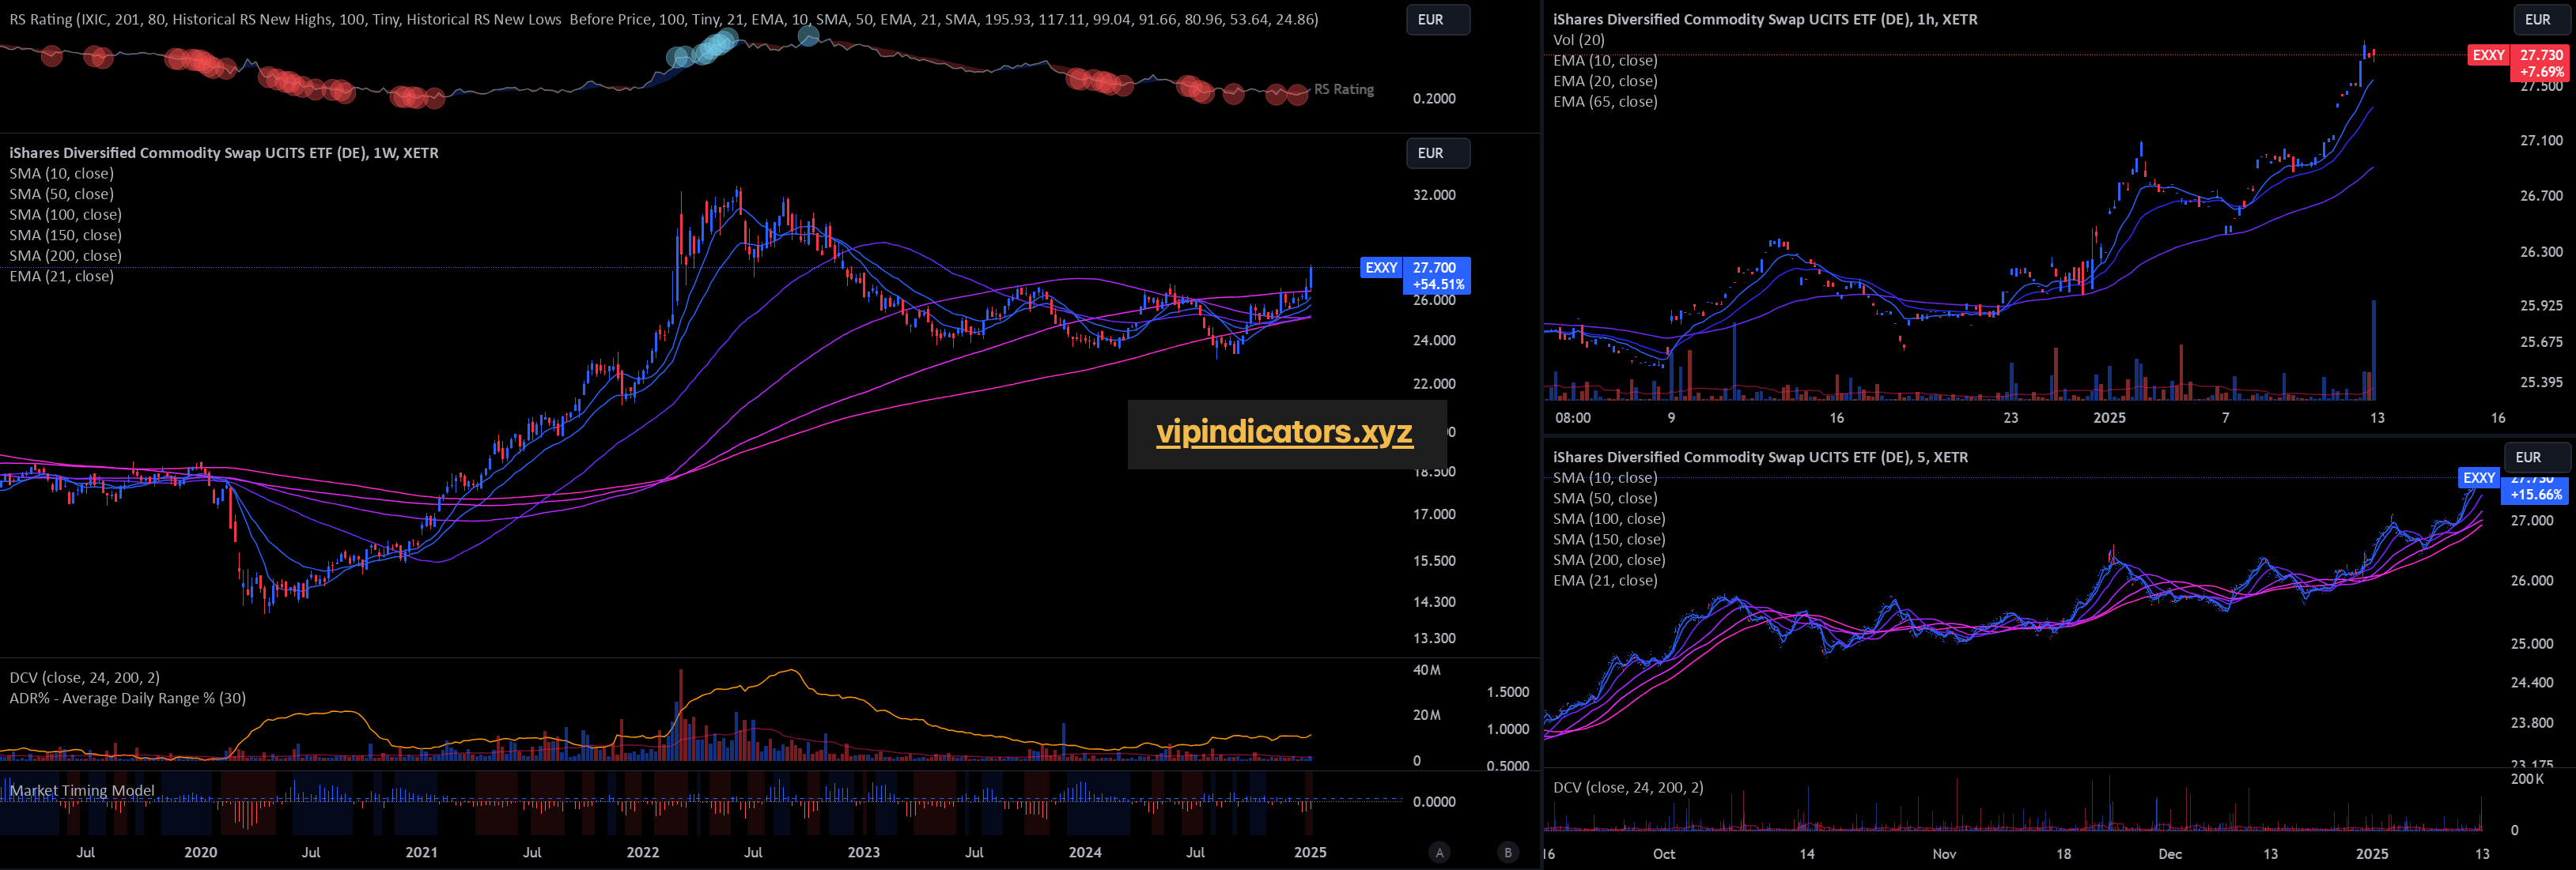Click 26.700 on the 1h price scale
Screen dimensions: 2576x870
click(x=2541, y=196)
